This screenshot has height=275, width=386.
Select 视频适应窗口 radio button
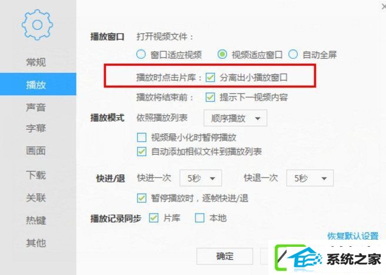click(222, 54)
